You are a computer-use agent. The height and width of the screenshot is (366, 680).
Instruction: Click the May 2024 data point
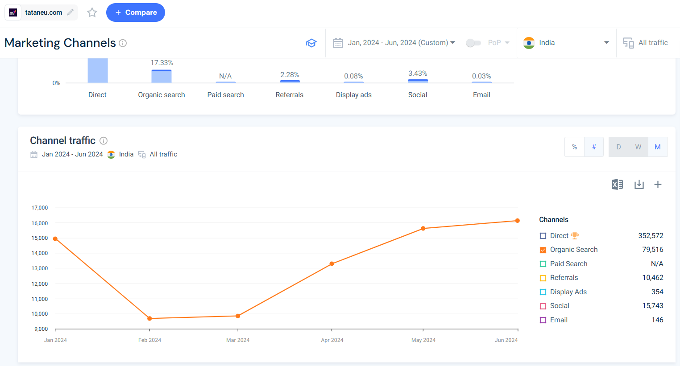[x=423, y=229]
